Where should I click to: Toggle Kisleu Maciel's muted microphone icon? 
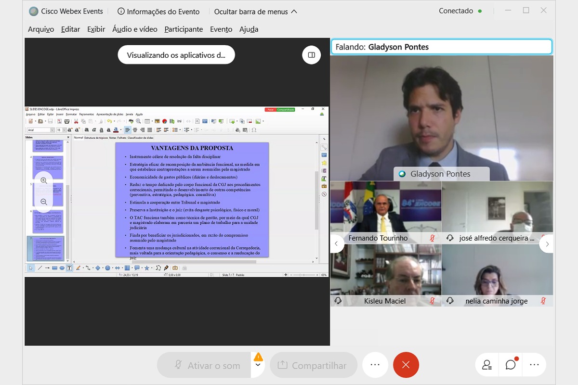[432, 301]
